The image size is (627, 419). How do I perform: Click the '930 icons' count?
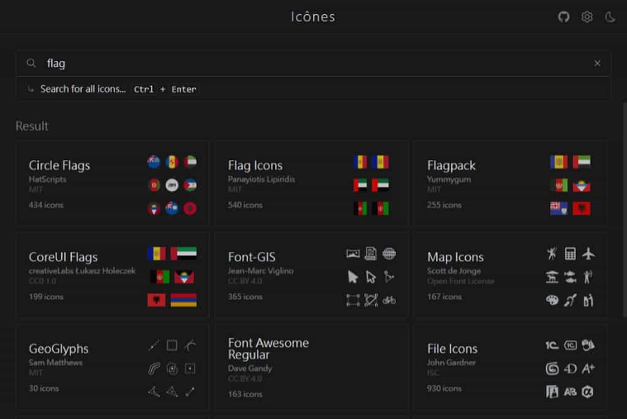[x=445, y=388]
